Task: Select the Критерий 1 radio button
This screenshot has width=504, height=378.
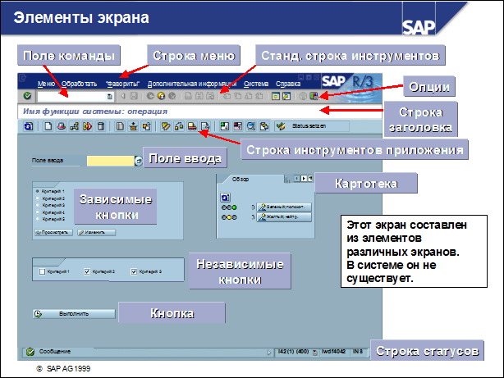Action: (37, 191)
